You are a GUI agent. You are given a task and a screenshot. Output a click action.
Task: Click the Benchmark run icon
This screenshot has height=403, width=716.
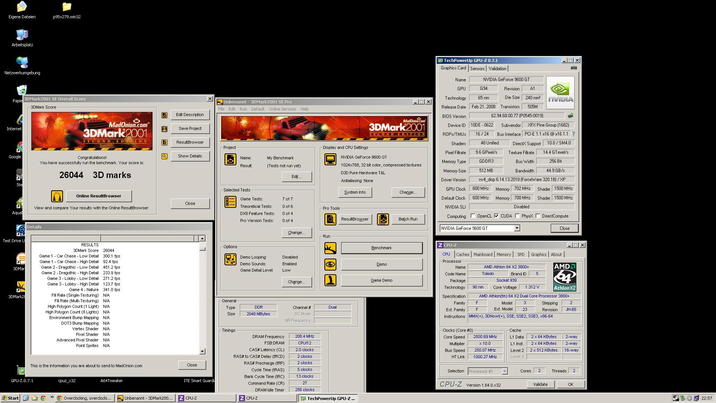click(x=330, y=248)
